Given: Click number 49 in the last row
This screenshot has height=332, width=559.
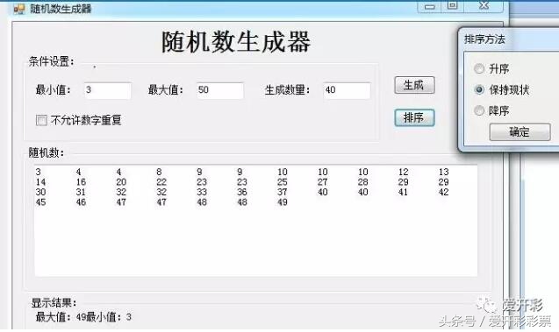Looking at the screenshot, I should (283, 202).
